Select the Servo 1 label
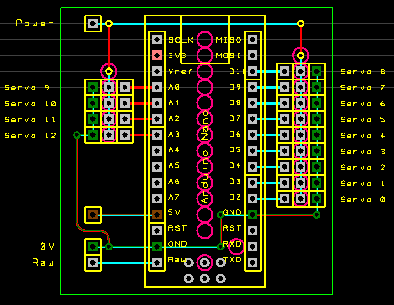The height and width of the screenshot is (305, 394). pyautogui.click(x=362, y=184)
